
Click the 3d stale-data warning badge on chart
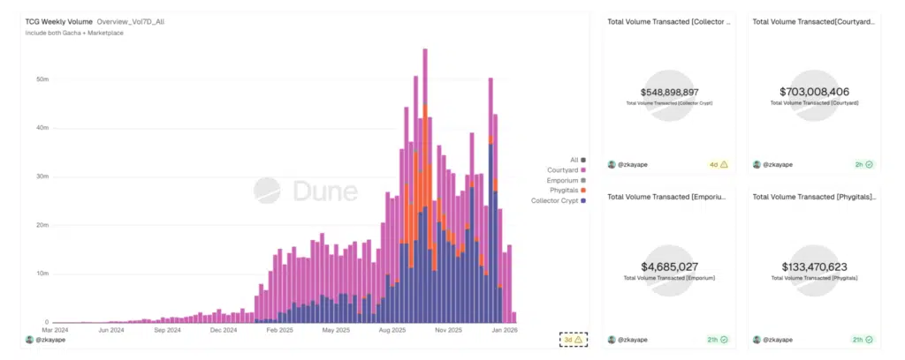click(x=573, y=339)
